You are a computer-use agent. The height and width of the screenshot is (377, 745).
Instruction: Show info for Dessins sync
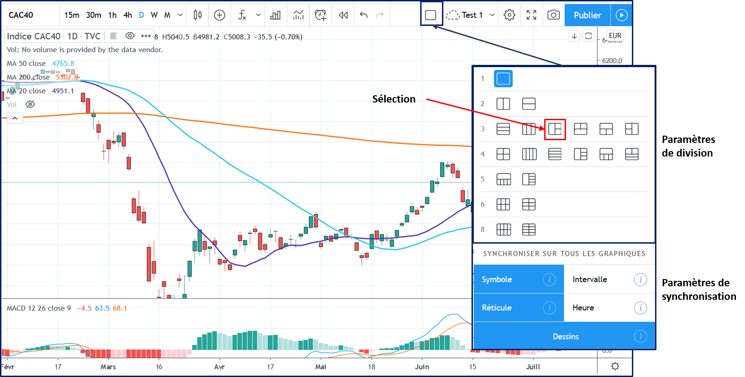(641, 336)
